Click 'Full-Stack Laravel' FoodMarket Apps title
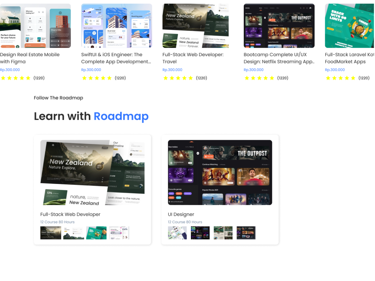375x281 pixels. (349, 58)
